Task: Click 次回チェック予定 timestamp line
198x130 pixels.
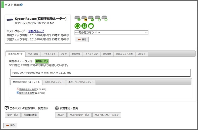Action: 38,39
